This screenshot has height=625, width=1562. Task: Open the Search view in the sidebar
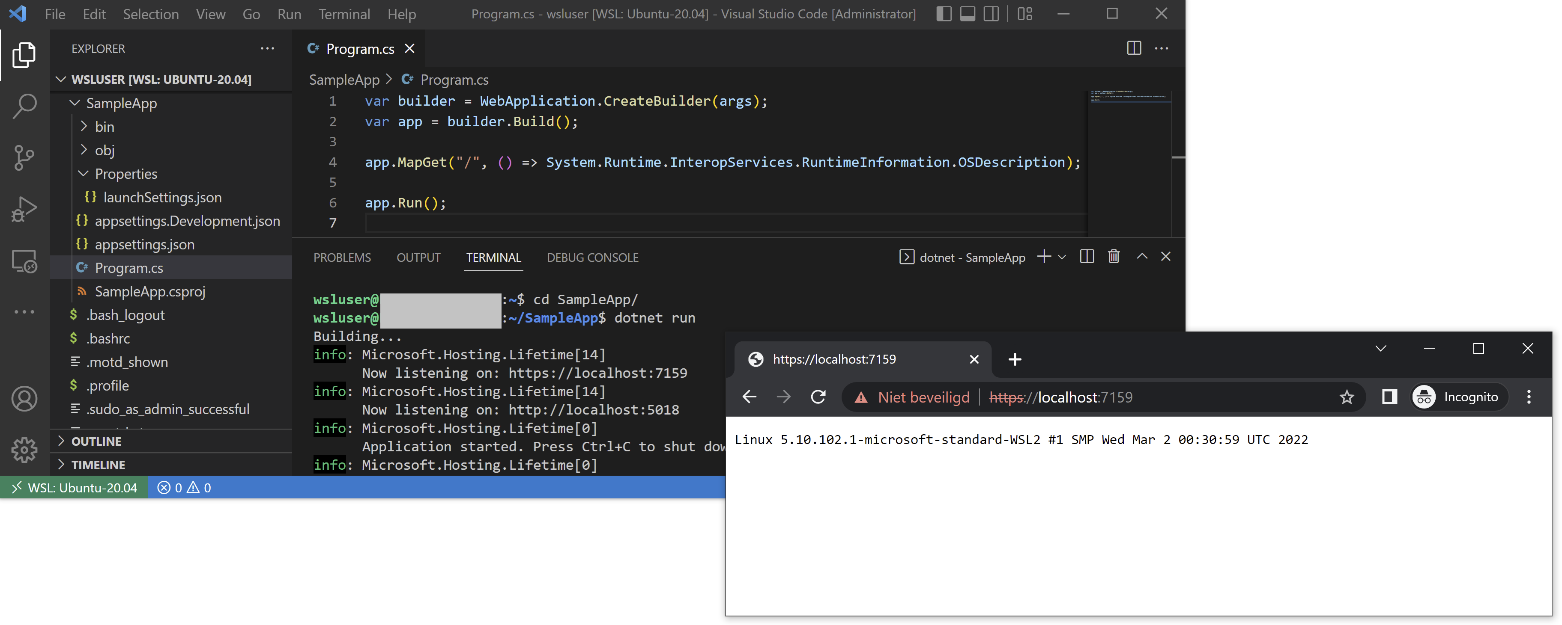coord(24,105)
